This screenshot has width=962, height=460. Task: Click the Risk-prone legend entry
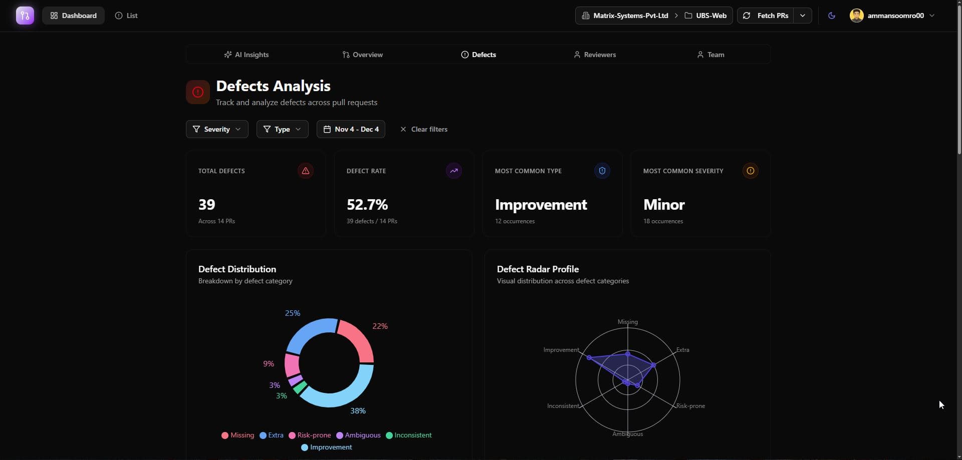[310, 435]
